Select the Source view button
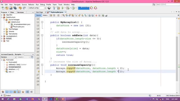 click(x=39, y=15)
